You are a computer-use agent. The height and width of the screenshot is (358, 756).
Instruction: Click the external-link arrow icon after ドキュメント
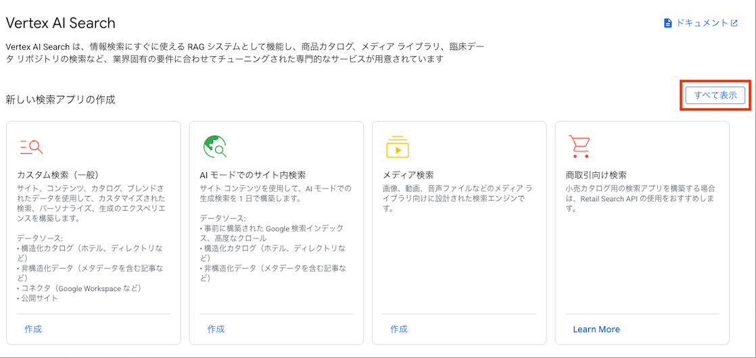[x=734, y=23]
